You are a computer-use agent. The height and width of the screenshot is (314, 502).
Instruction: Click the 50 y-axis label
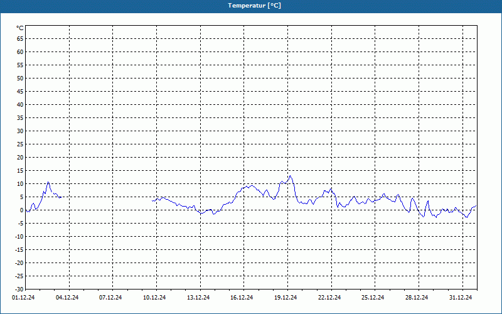(20, 78)
